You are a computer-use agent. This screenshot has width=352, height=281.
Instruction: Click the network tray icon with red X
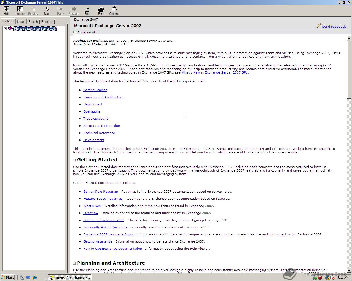pyautogui.click(x=332, y=277)
